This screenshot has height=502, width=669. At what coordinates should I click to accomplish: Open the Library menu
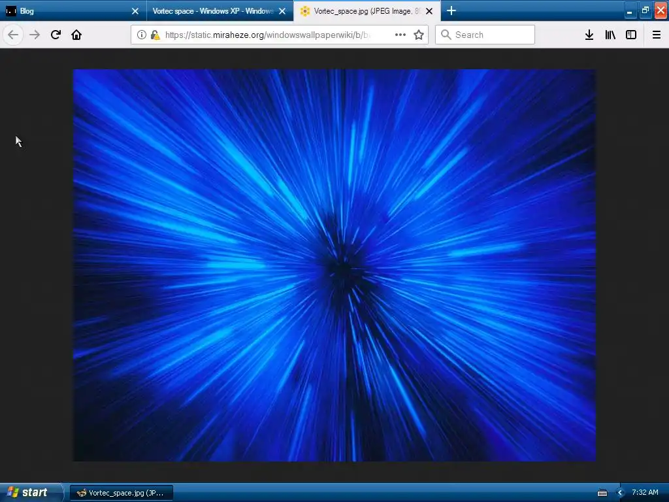click(610, 35)
